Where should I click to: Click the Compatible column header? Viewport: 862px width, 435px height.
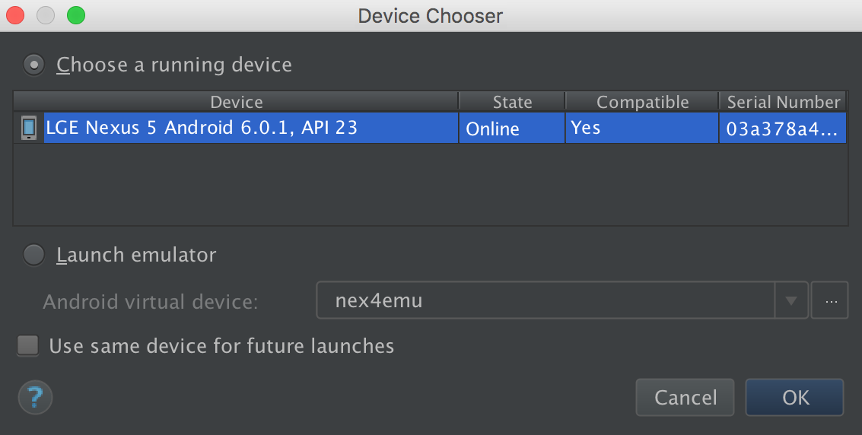[642, 102]
